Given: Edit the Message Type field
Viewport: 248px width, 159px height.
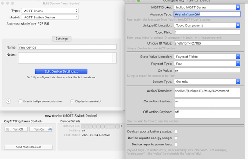Looking at the screenshot, I should point(207,14).
